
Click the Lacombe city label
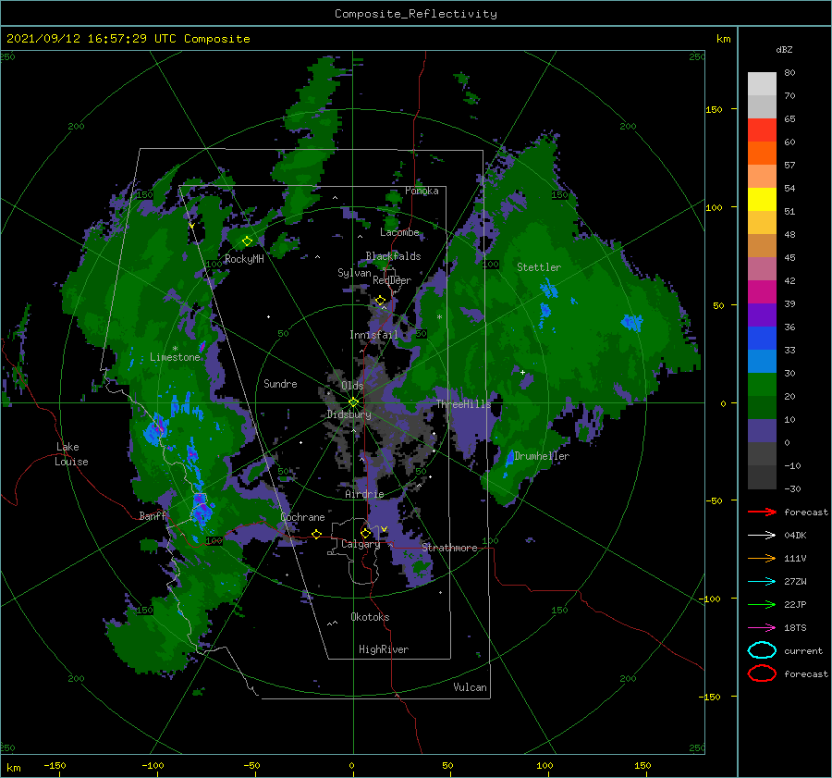point(399,232)
